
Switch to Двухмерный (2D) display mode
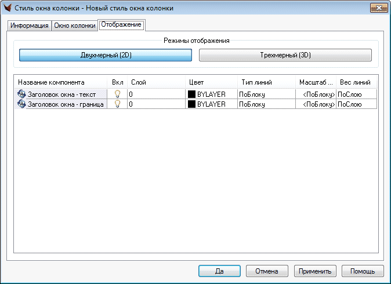click(106, 55)
